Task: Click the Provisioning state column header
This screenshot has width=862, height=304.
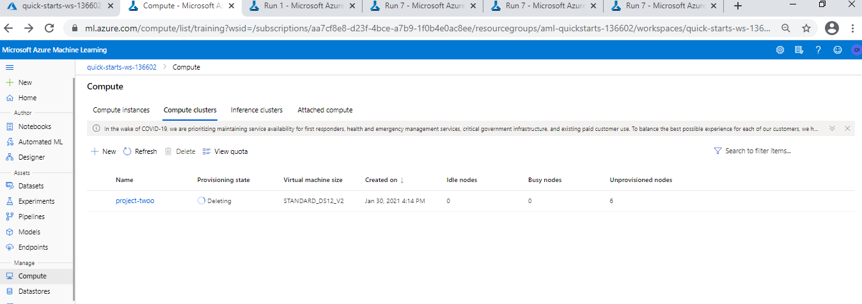Action: [x=223, y=180]
